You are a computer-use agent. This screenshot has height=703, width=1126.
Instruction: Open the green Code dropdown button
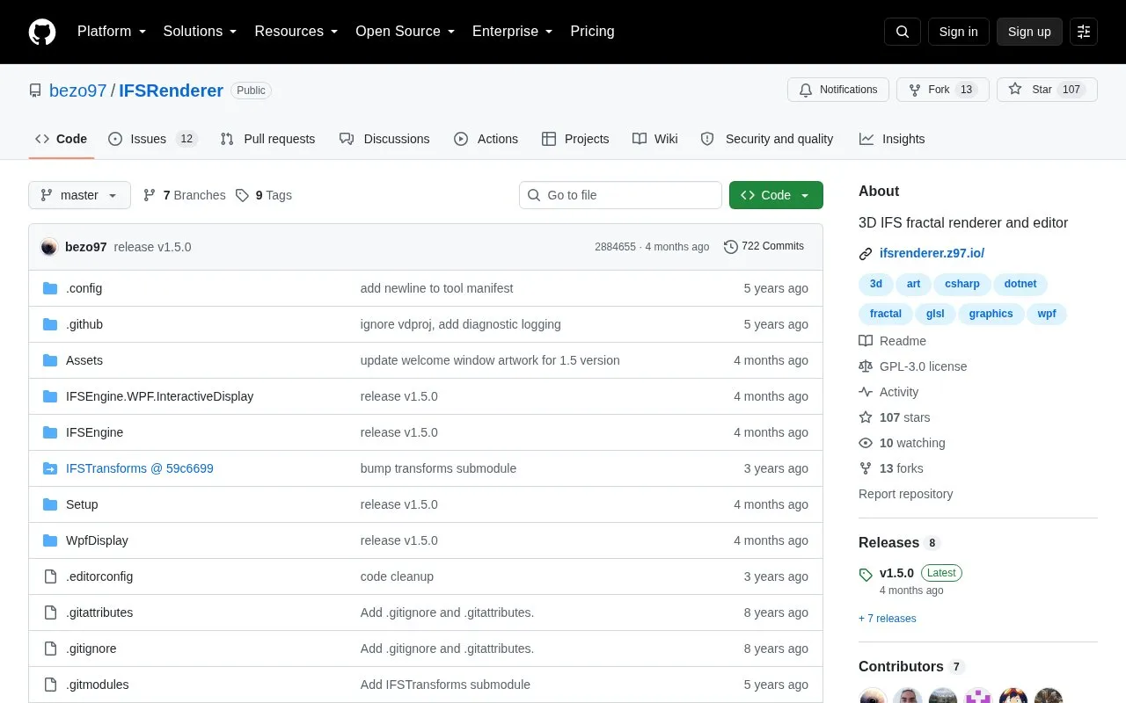pyautogui.click(x=776, y=195)
